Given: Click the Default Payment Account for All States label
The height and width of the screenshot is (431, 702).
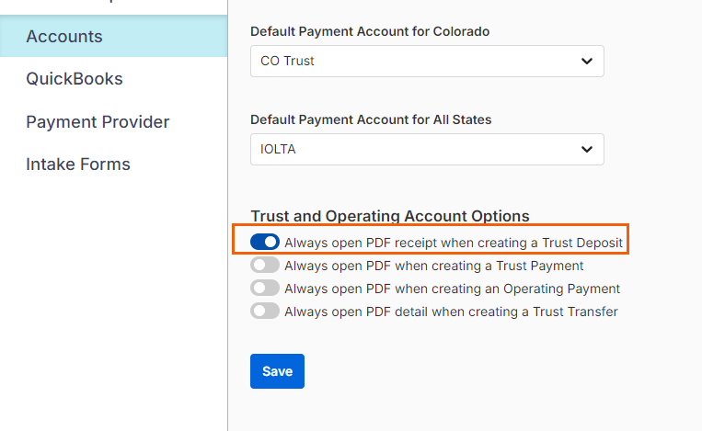Looking at the screenshot, I should [x=371, y=119].
